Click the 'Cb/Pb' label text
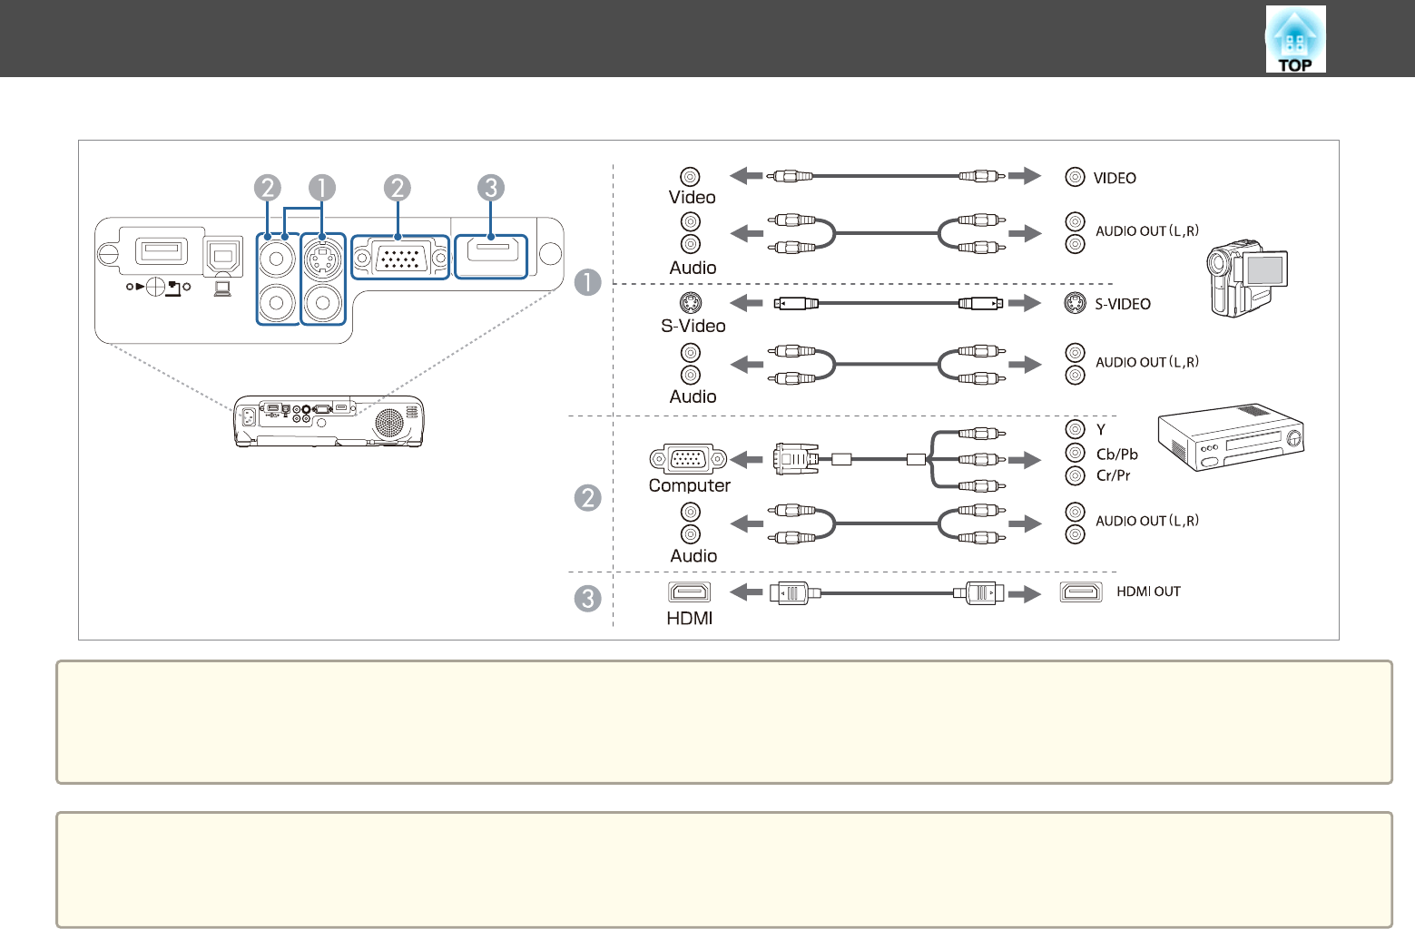 point(1117,455)
